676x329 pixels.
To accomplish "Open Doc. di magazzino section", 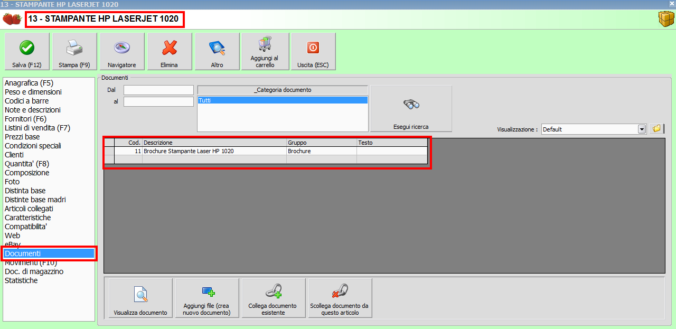I will [34, 271].
